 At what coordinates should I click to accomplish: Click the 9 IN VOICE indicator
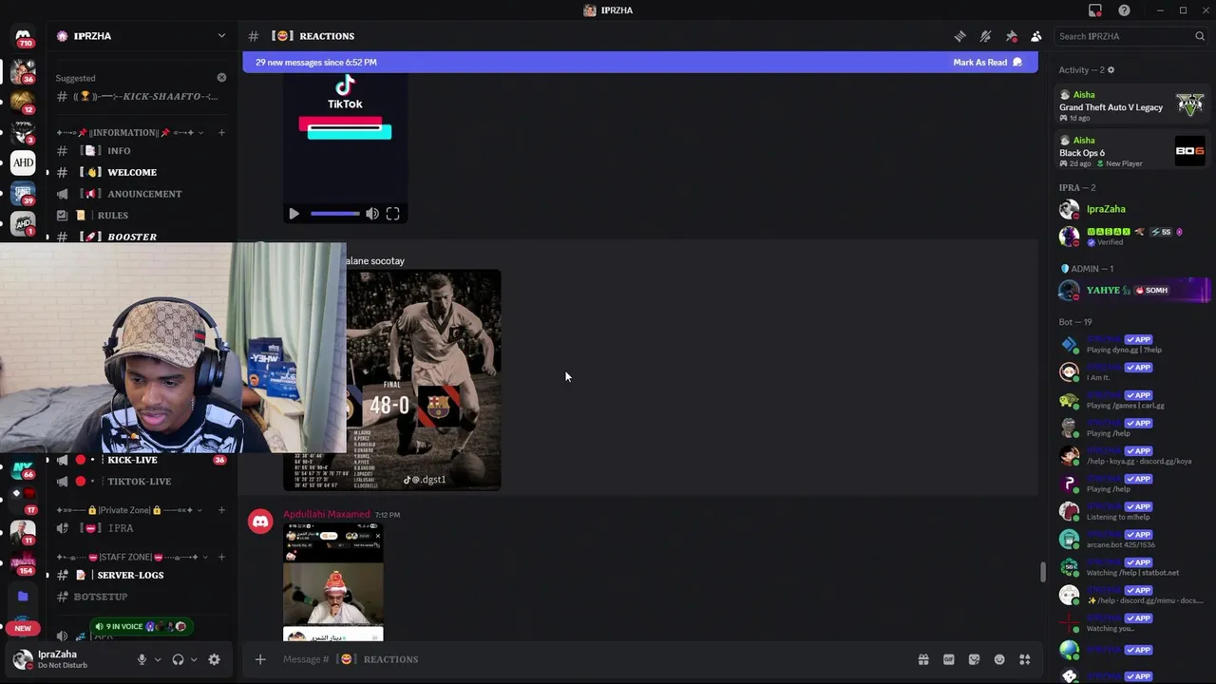coord(141,627)
